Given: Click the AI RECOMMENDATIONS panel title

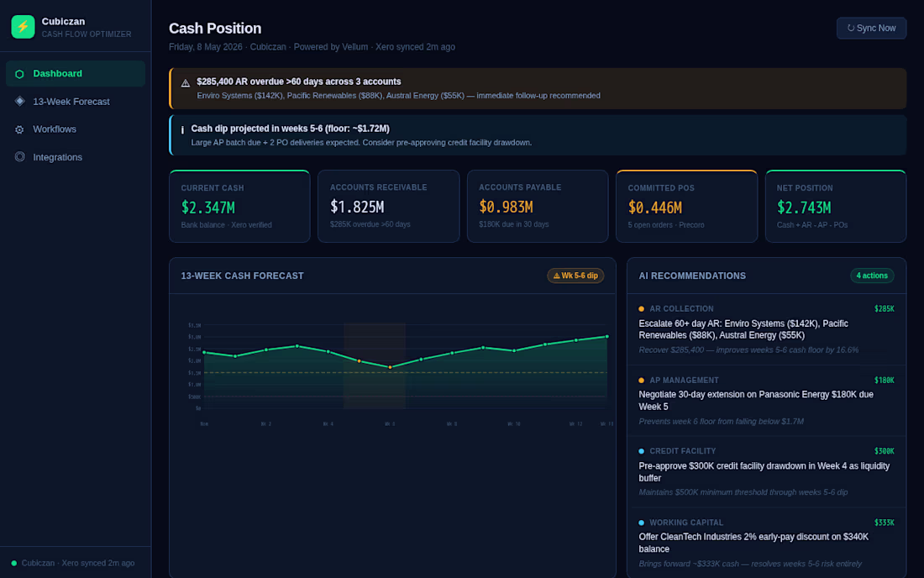Looking at the screenshot, I should pyautogui.click(x=692, y=276).
